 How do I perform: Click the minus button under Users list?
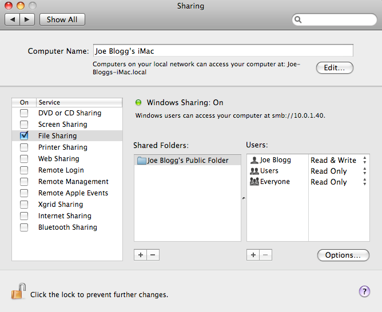[265, 255]
